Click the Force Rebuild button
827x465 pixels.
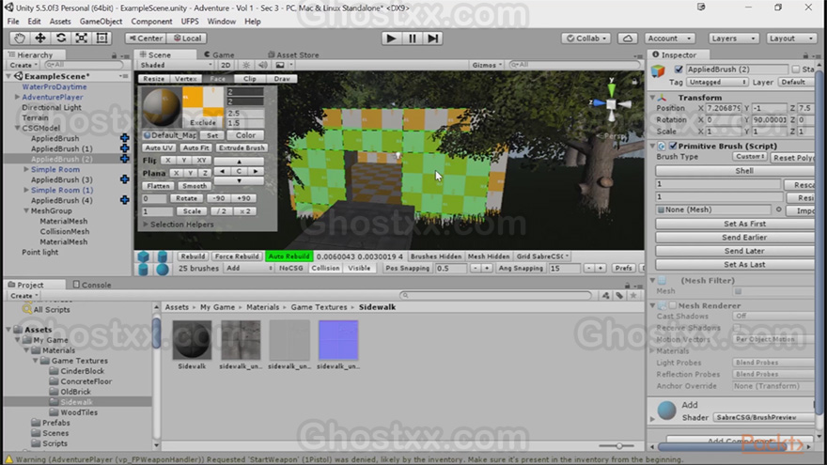(x=237, y=256)
